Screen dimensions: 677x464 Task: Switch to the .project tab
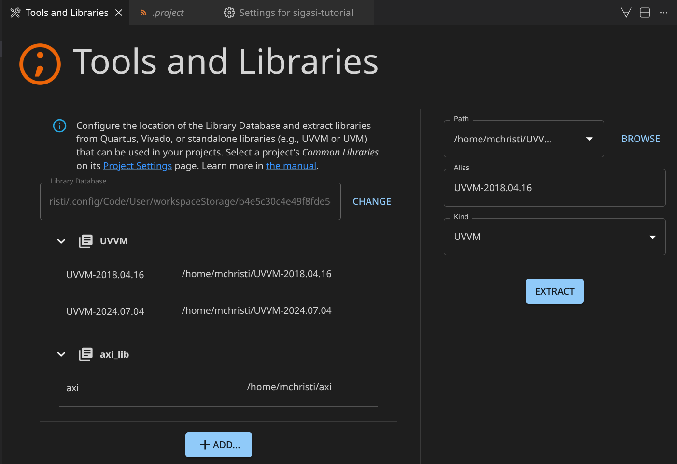(x=168, y=13)
